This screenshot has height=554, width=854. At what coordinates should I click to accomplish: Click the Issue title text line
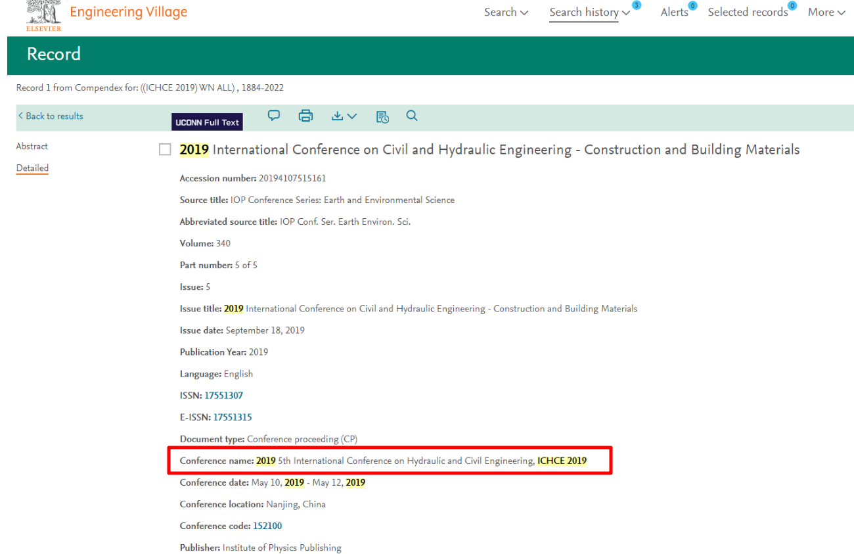[409, 308]
